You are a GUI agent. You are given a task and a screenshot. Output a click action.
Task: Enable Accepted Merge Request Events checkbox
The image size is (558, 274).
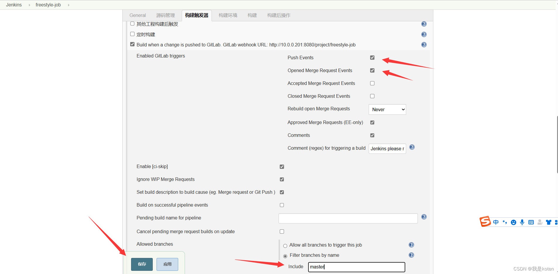(x=372, y=83)
